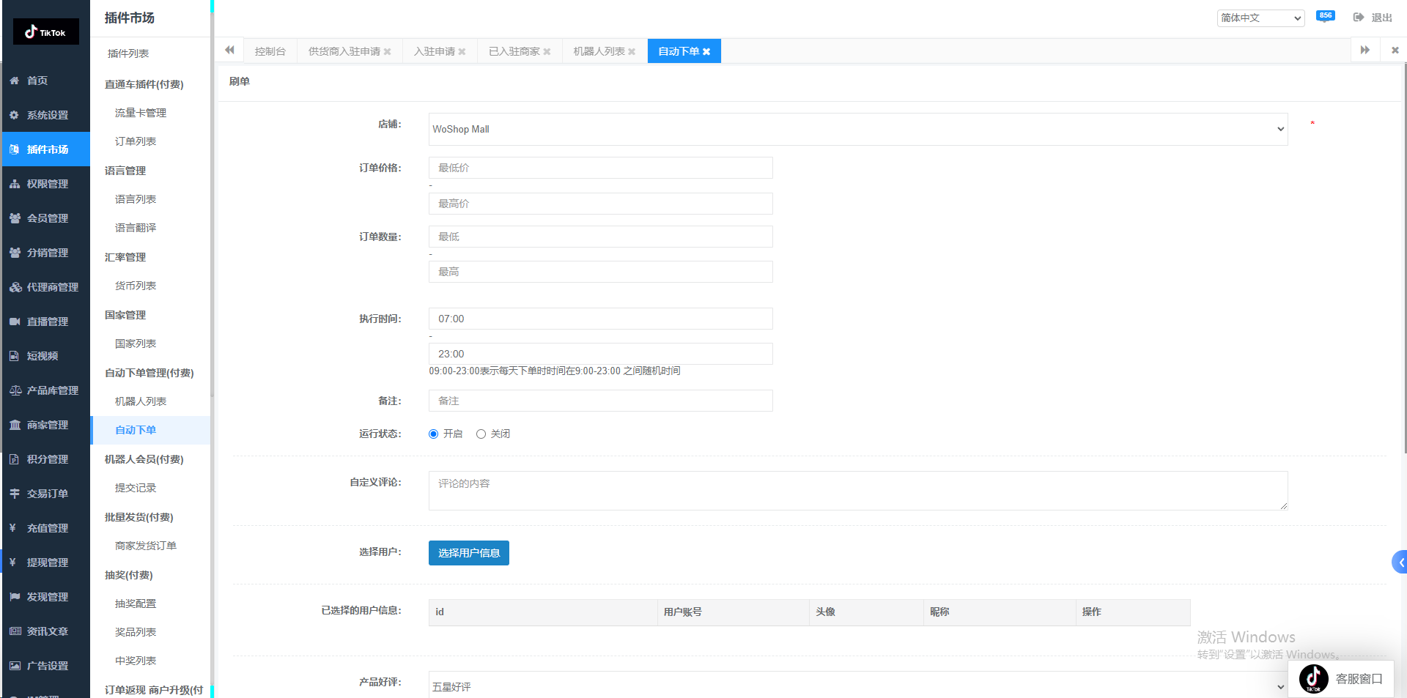Switch to the 已入驻商家 tab

514,51
